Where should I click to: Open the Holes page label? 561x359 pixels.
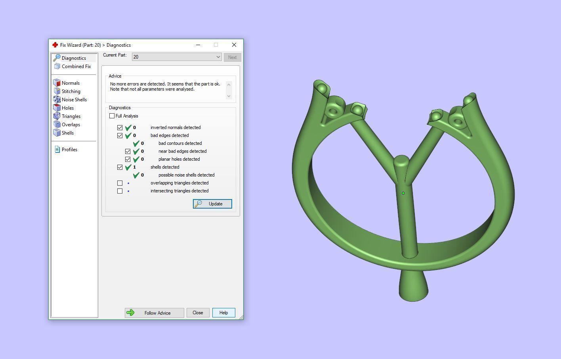68,108
